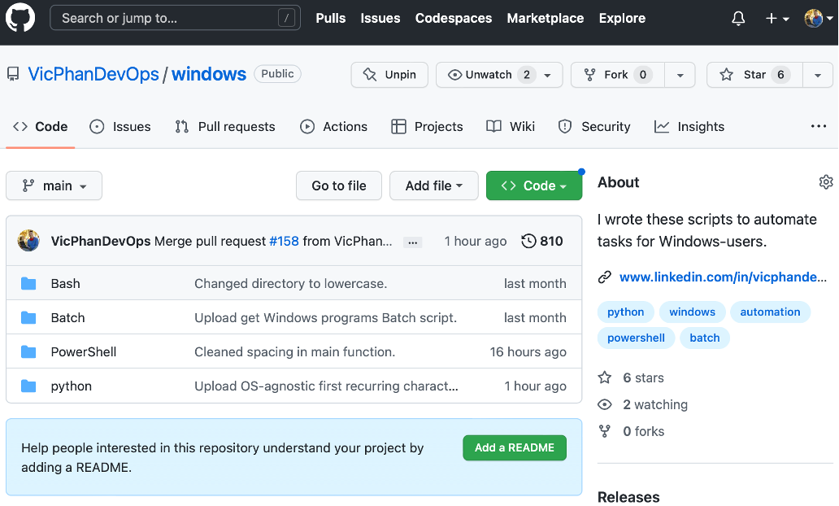
Task: Focus the Search or jump to field
Action: (175, 18)
